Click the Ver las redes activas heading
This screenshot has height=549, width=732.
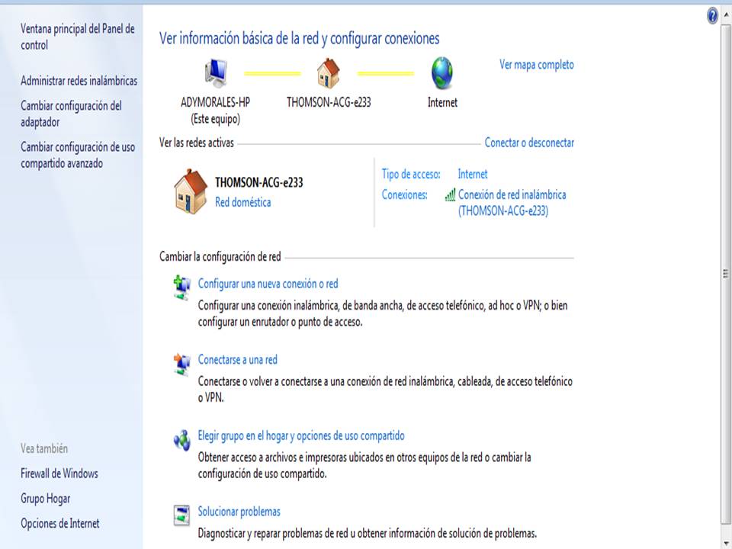pyautogui.click(x=197, y=143)
